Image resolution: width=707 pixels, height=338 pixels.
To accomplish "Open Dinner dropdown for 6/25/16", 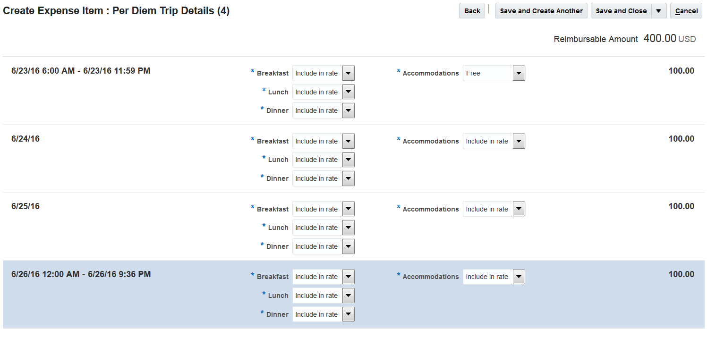I will [x=348, y=246].
